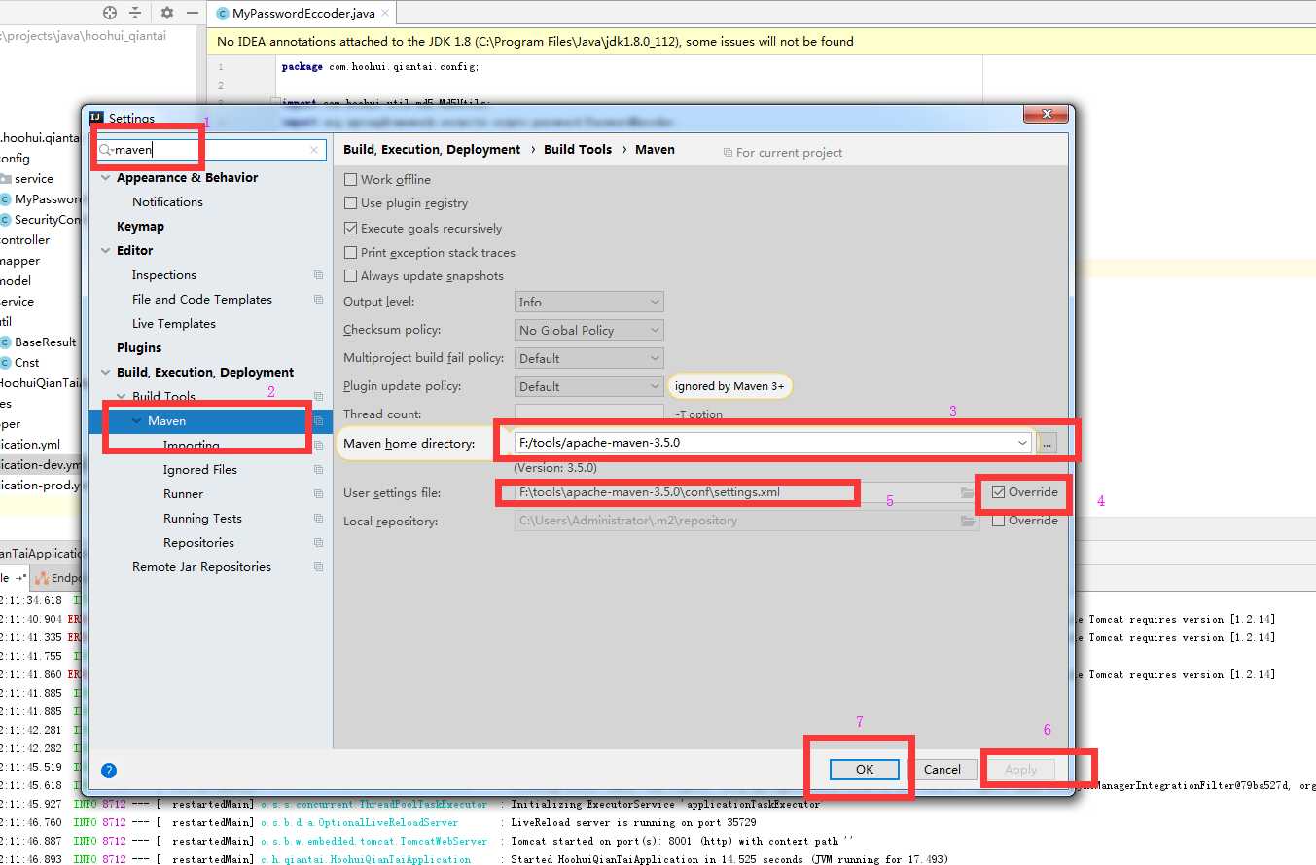
Task: Select the Runner settings page
Action: point(183,494)
